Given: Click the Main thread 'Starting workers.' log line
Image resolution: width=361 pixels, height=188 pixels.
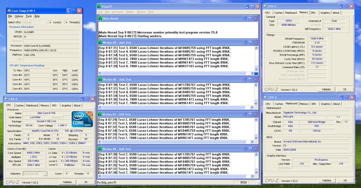Looking at the screenshot, I should tap(130, 36).
